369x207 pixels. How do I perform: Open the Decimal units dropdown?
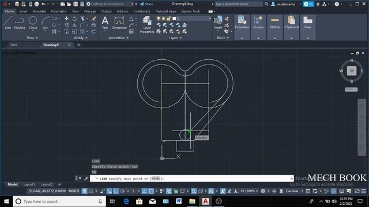point(294,191)
